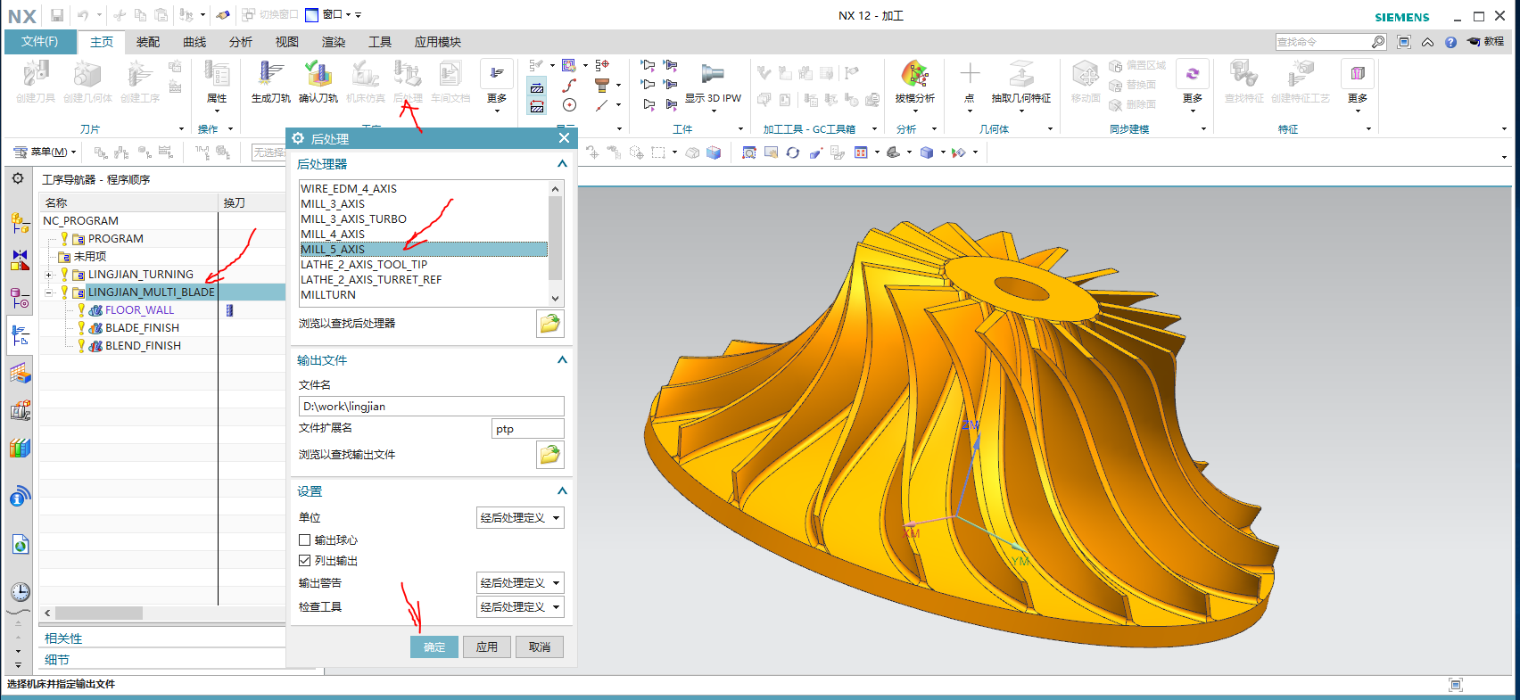Screen dimensions: 1520x700
Task: Switch to the 装配 ribbon tab
Action: (x=148, y=42)
